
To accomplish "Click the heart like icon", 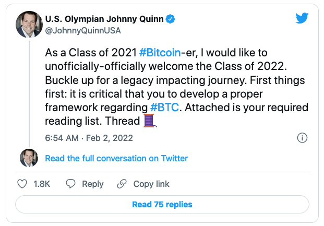I will tap(22, 184).
